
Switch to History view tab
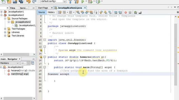[51, 12]
